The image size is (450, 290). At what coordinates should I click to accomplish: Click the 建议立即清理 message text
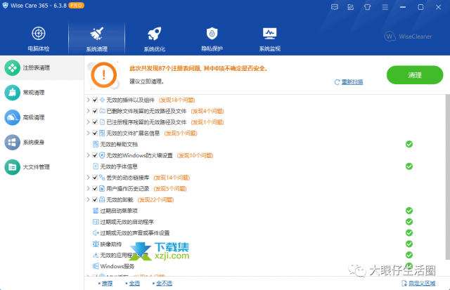147,81
